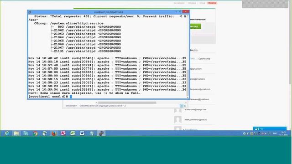Viewport: 292px width, 164px height.
Task: Click the taskbar icon right of File Explorer
Action: 26,133
